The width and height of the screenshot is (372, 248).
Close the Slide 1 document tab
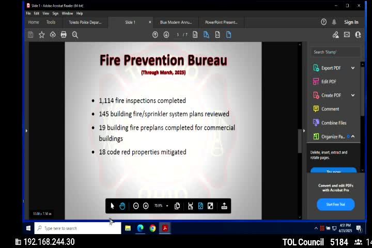tap(150, 22)
